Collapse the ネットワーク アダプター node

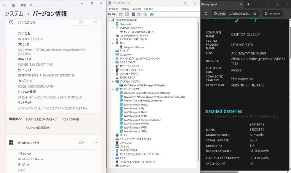point(113,89)
